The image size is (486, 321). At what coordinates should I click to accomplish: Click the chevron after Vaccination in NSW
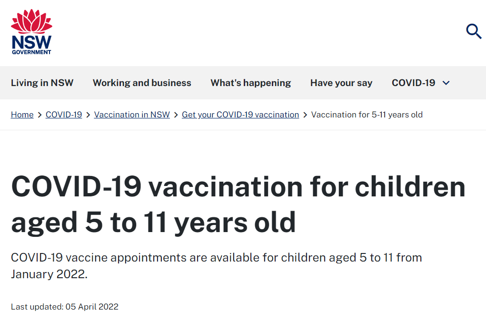click(176, 115)
